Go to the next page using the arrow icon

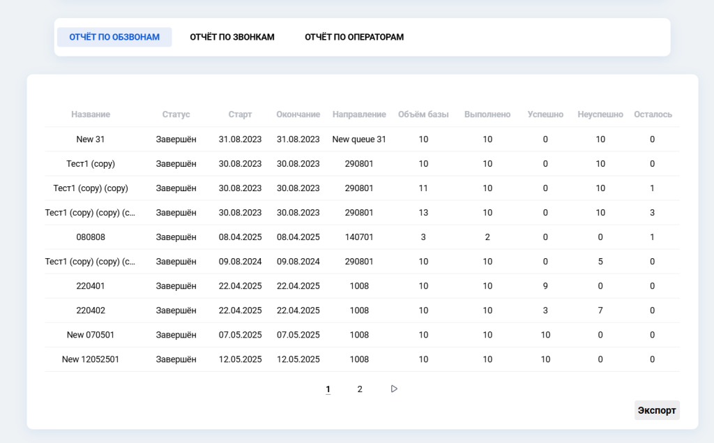(x=394, y=389)
